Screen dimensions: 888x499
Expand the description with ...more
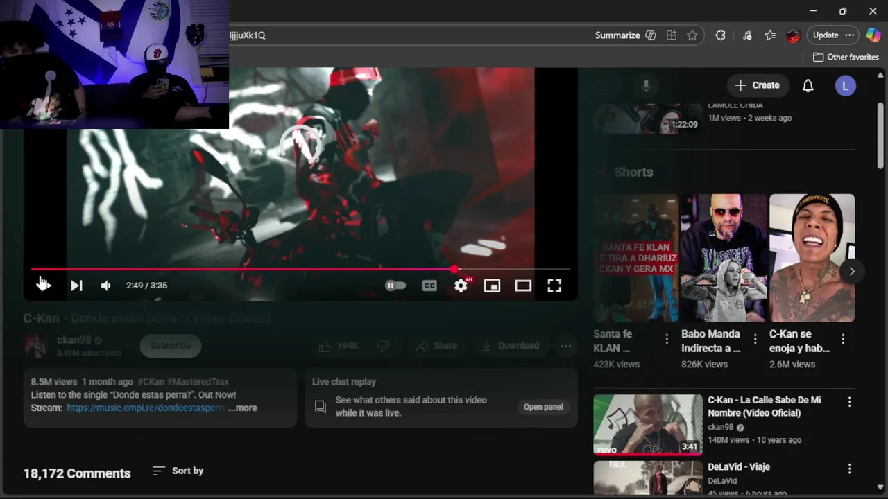(242, 408)
